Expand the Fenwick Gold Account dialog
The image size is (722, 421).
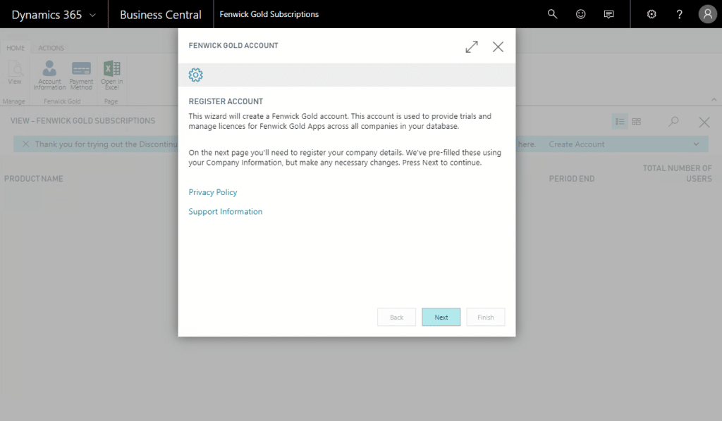pos(472,46)
